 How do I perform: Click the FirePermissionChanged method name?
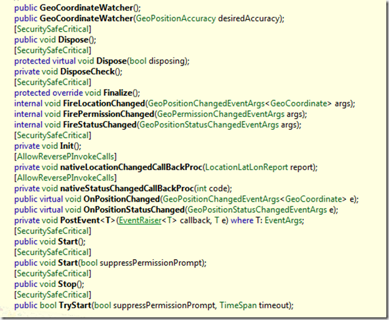[109, 114]
